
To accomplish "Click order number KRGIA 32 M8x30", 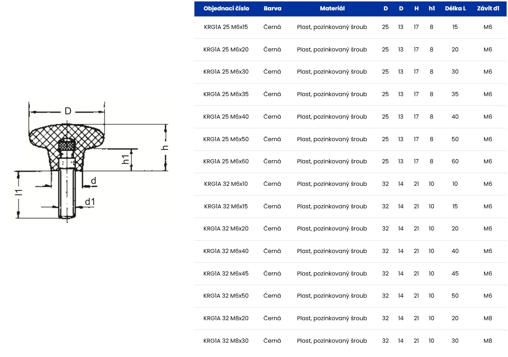I will [x=226, y=341].
